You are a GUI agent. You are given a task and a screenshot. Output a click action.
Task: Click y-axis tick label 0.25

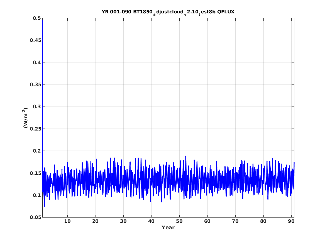(35, 129)
